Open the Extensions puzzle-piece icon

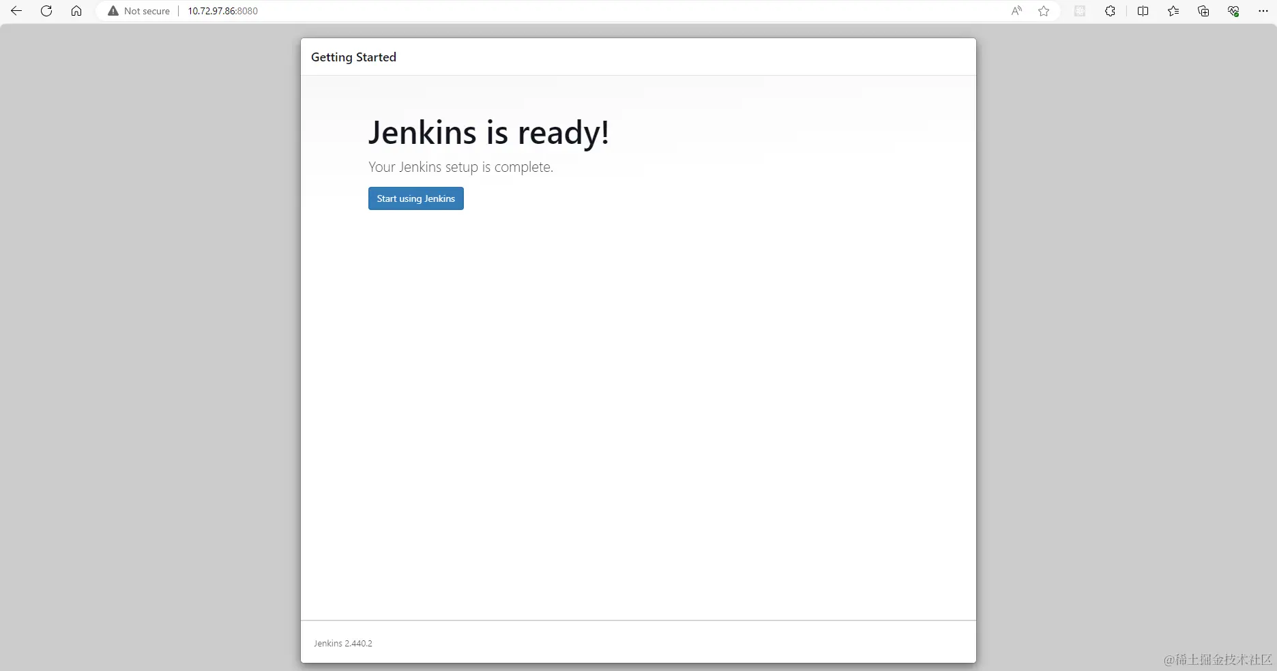click(x=1110, y=11)
